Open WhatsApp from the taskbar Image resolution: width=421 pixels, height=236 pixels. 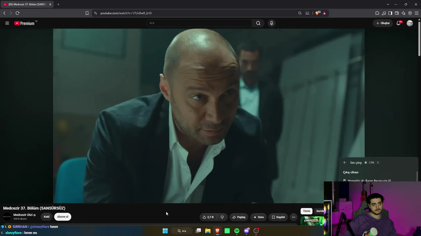point(227,231)
